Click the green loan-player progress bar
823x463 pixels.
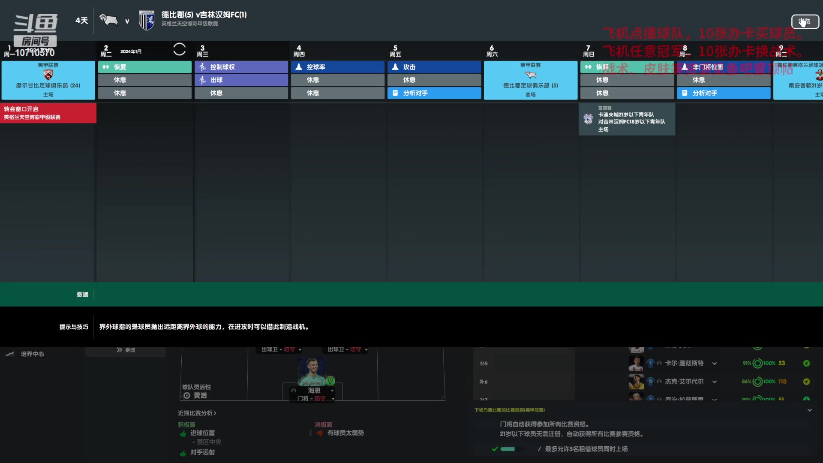tap(512, 449)
